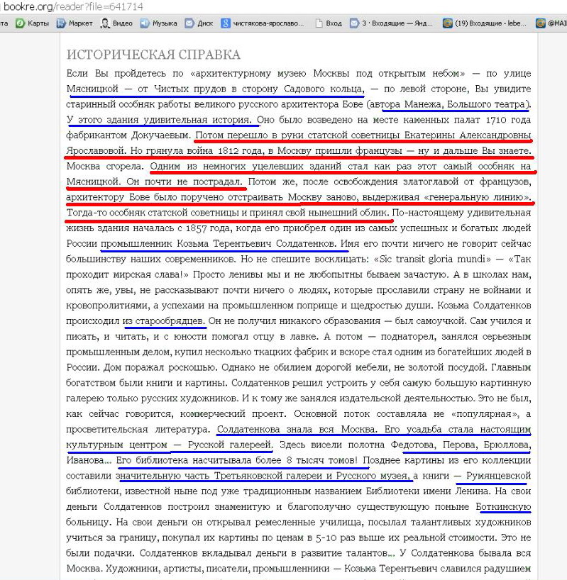The image size is (567, 580).
Task: Click the Диск bookmark label
Action: [x=205, y=23]
